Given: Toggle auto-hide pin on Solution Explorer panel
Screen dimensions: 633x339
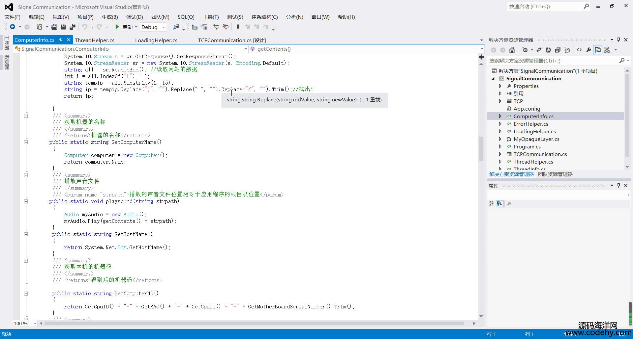Looking at the screenshot, I should pos(618,40).
